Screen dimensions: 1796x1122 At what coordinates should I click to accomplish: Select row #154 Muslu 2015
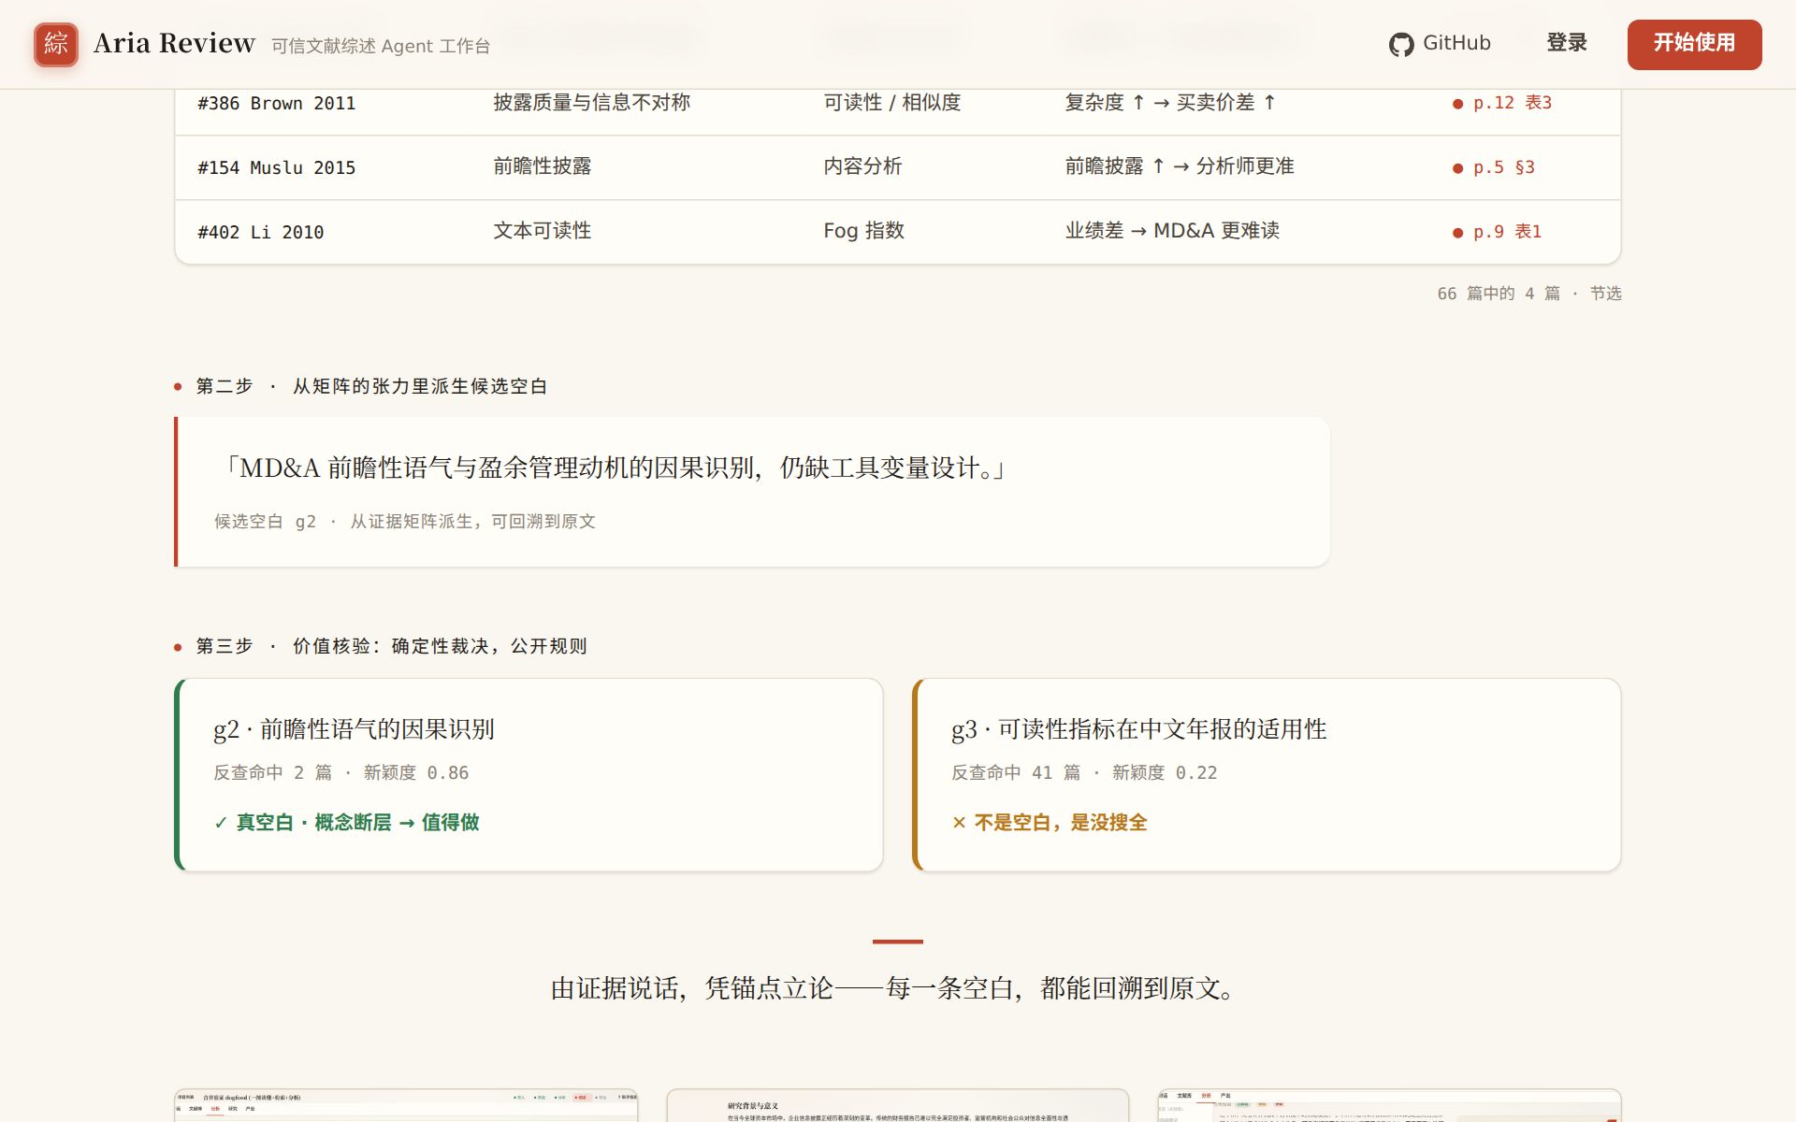[x=897, y=167]
